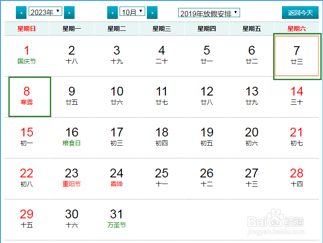Go to next year arrow
The image size is (323, 243).
69,12
